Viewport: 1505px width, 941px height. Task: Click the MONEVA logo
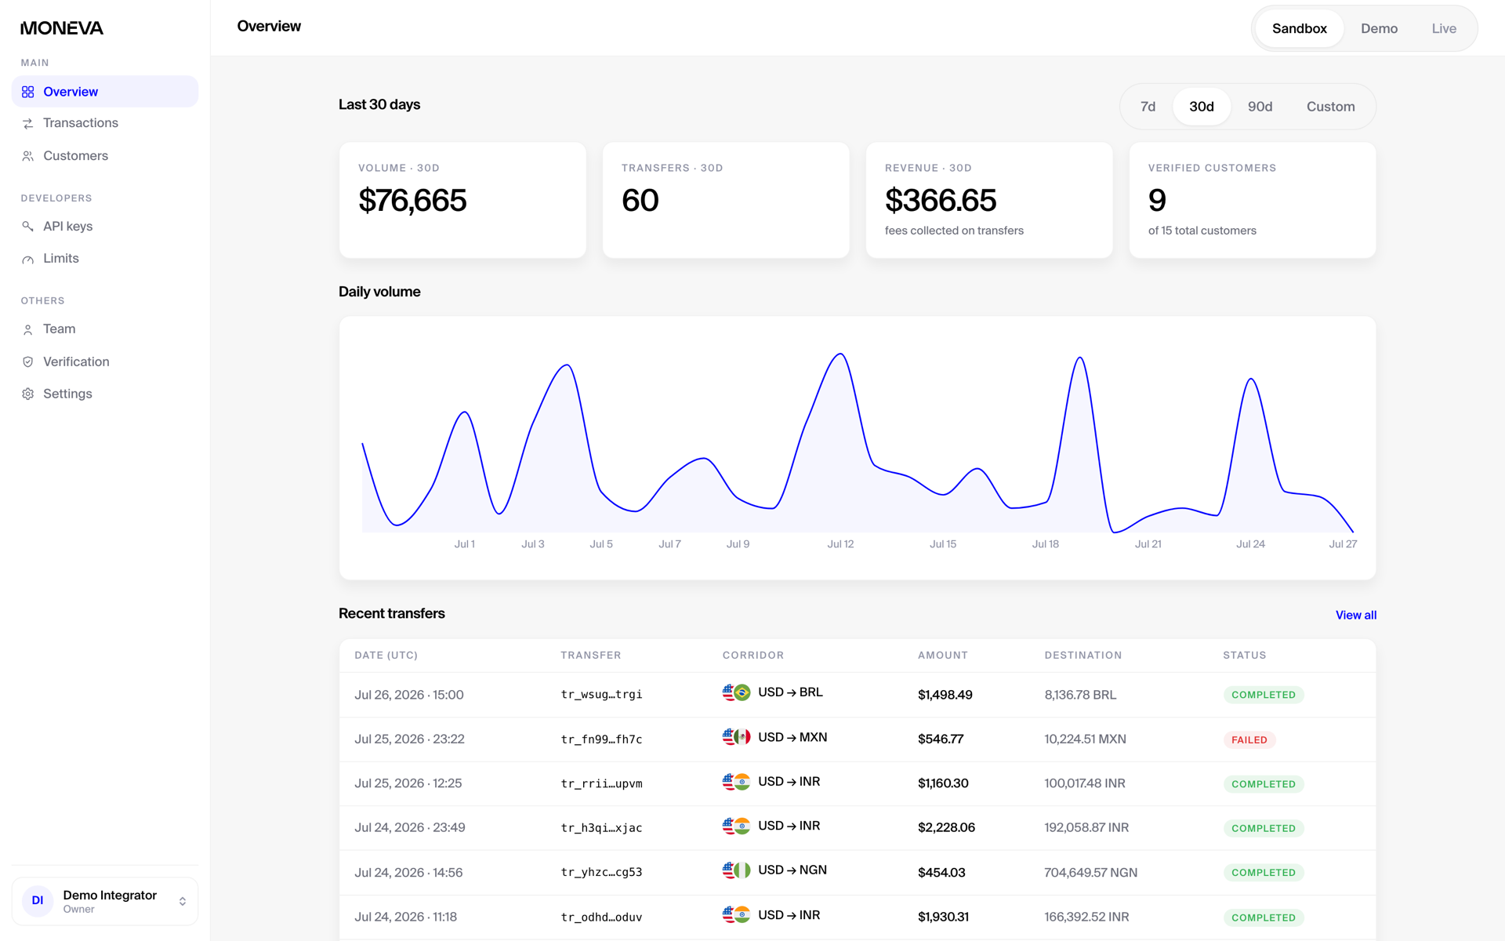coord(62,28)
